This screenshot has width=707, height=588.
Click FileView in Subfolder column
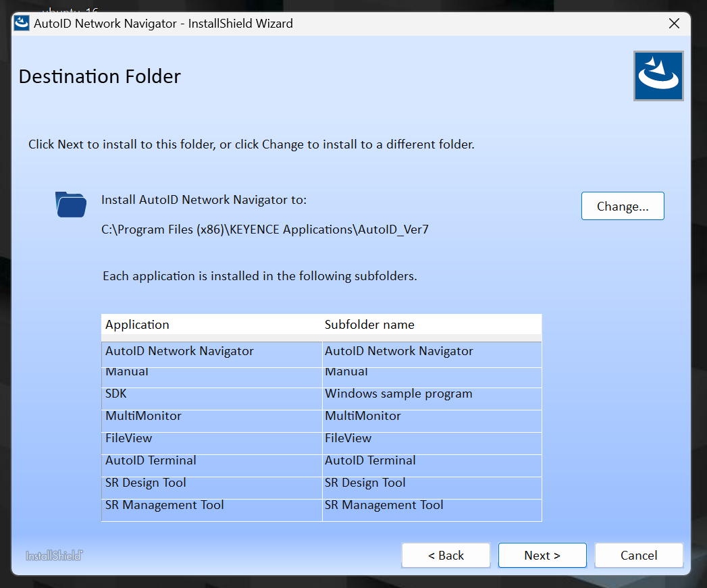click(x=432, y=444)
